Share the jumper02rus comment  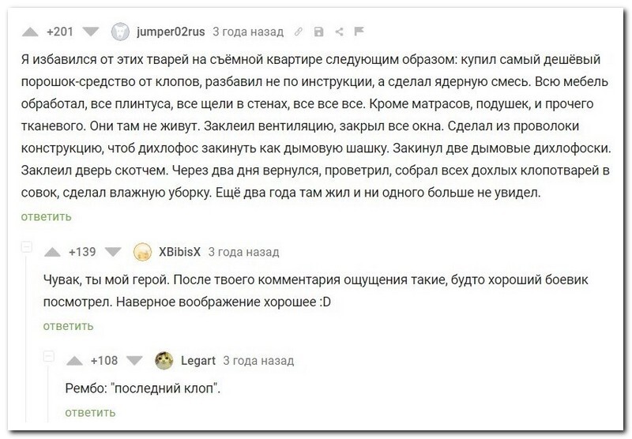[339, 32]
